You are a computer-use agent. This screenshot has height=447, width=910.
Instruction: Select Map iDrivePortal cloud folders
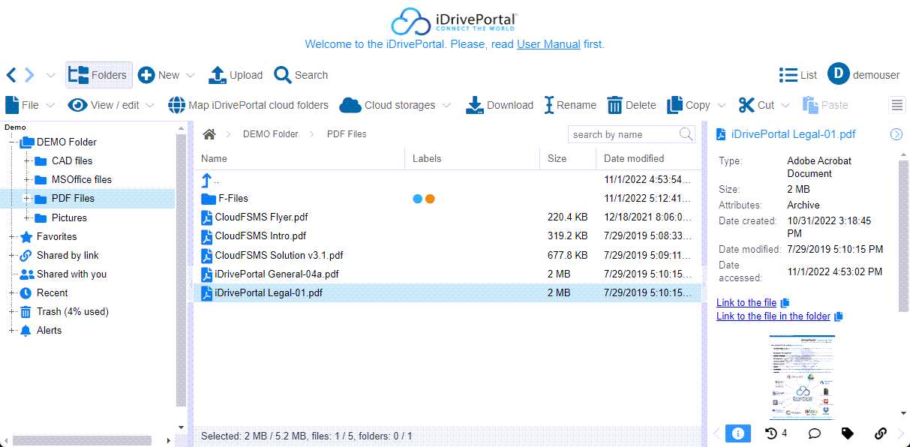click(248, 105)
